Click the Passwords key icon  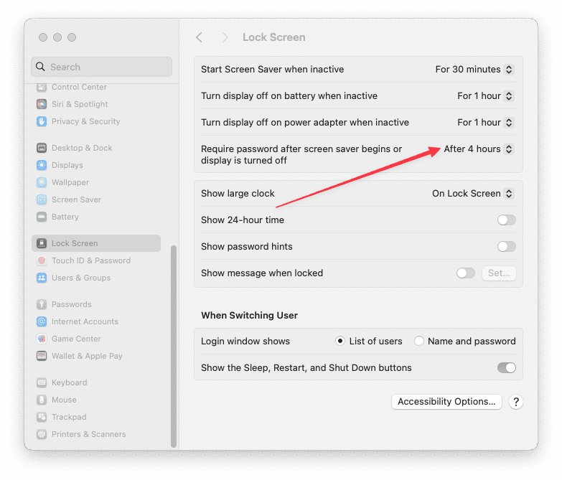tap(42, 304)
